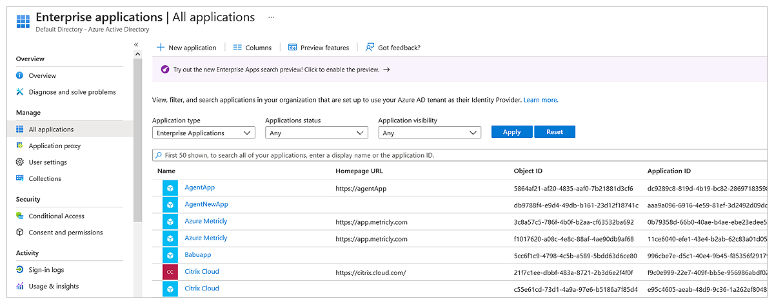Click the Application ID column header
The image size is (774, 304).
pyautogui.click(x=669, y=171)
